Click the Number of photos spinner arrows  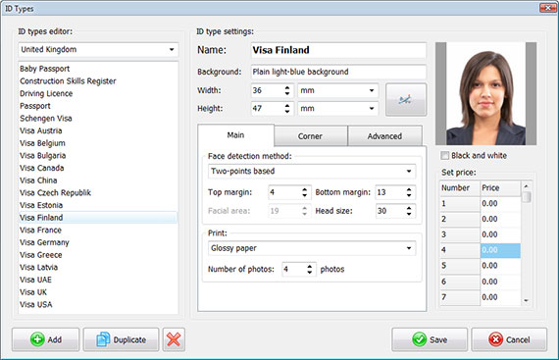310,269
